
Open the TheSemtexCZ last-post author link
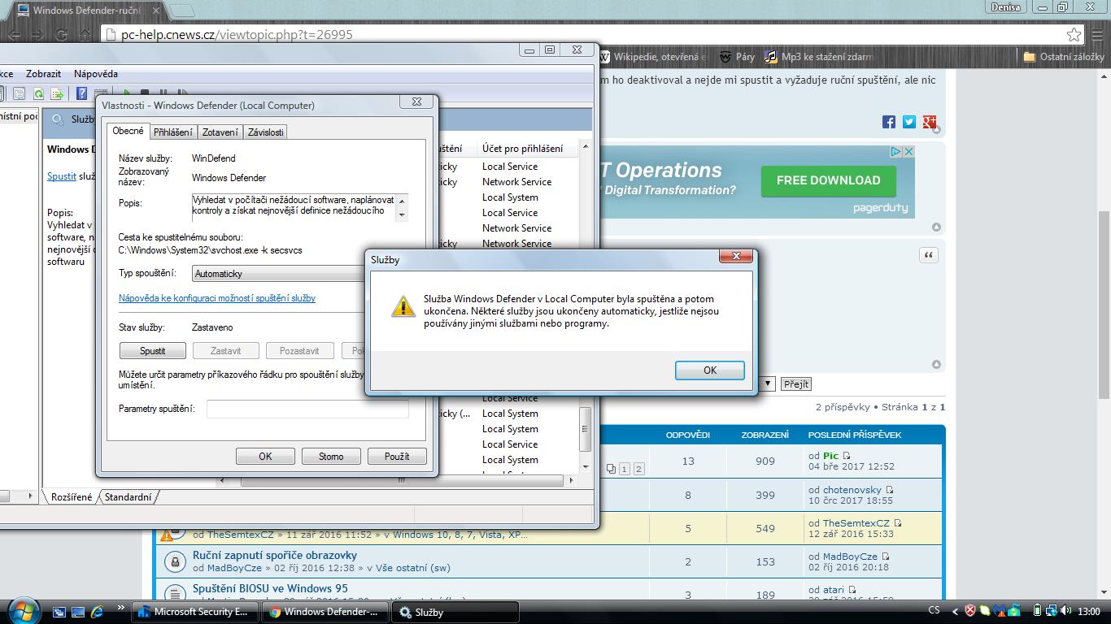(856, 523)
